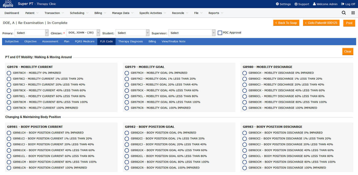Open the apps grid icon

point(353,13)
